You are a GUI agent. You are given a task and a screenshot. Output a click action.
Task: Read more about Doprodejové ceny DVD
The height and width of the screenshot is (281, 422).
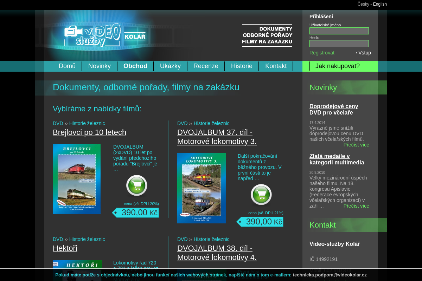(356, 145)
